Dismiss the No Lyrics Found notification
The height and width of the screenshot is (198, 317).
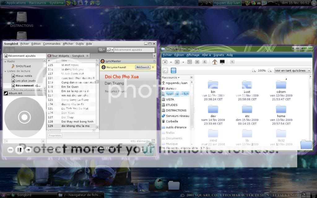153,67
